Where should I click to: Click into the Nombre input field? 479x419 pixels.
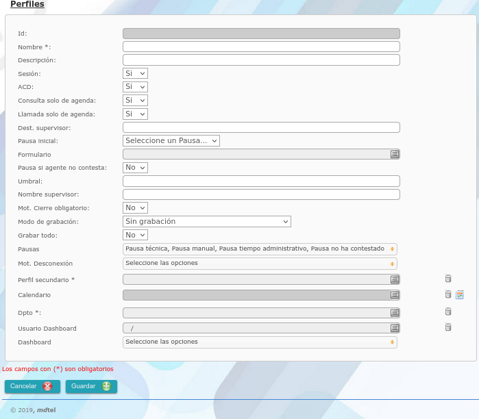click(x=261, y=47)
